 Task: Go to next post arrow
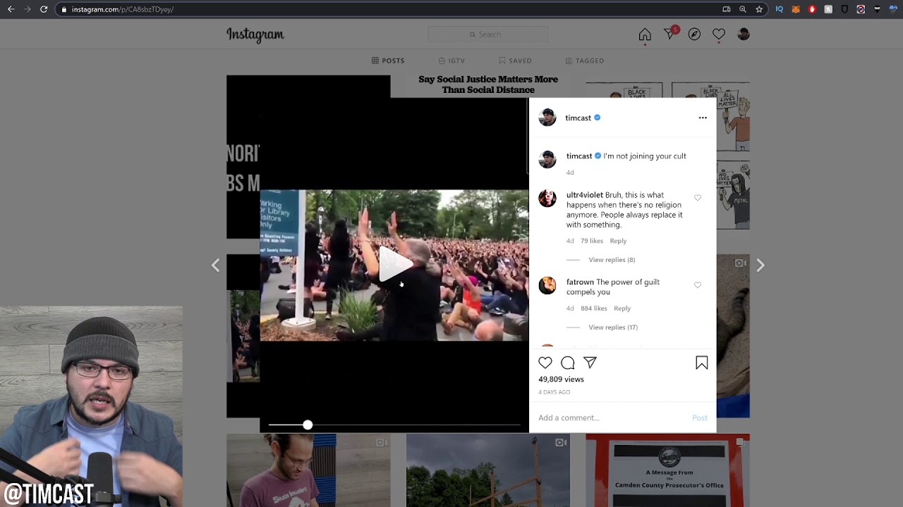click(x=760, y=265)
